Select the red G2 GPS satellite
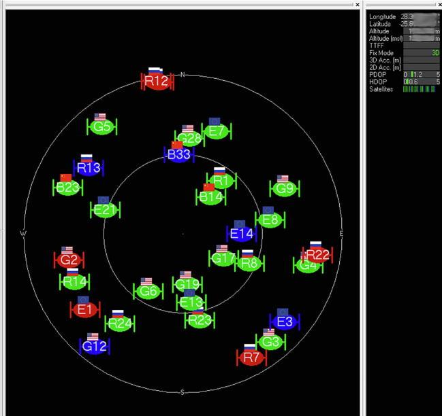The width and height of the screenshot is (442, 416). [69, 260]
